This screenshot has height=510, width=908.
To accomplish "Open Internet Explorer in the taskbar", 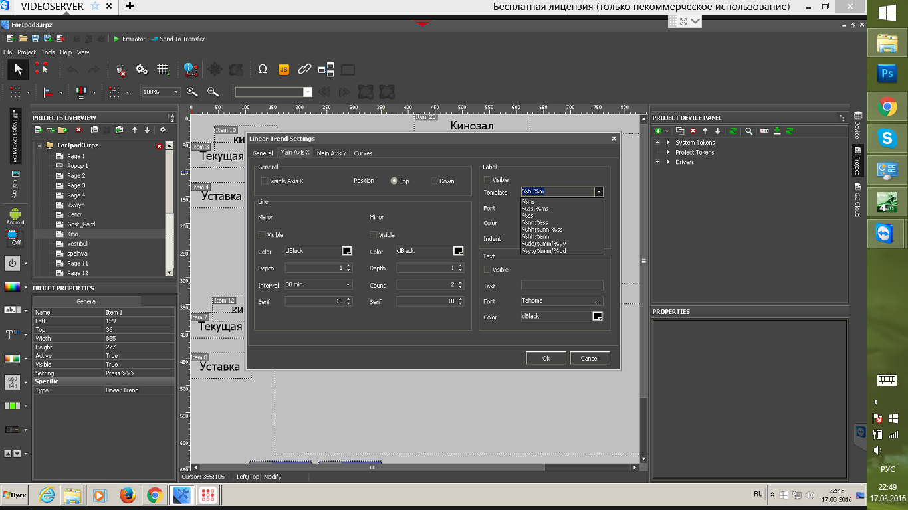I will click(47, 495).
